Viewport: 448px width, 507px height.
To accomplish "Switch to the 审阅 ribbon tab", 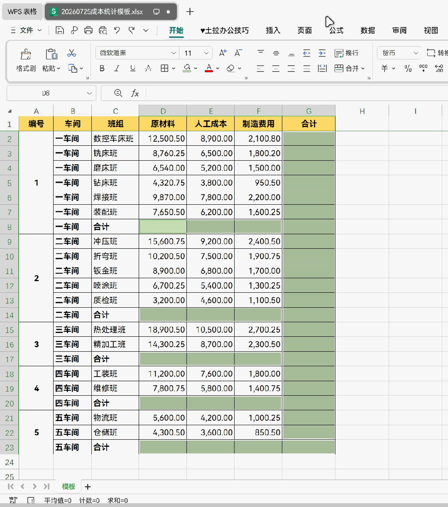I will pyautogui.click(x=399, y=30).
